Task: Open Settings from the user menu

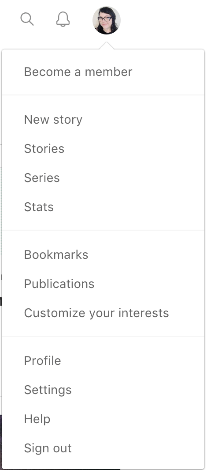Action: (48, 390)
